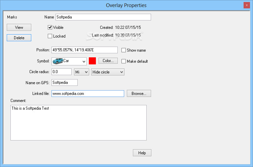Click the red color swatch
The height and width of the screenshot is (167, 253).
tap(92, 61)
